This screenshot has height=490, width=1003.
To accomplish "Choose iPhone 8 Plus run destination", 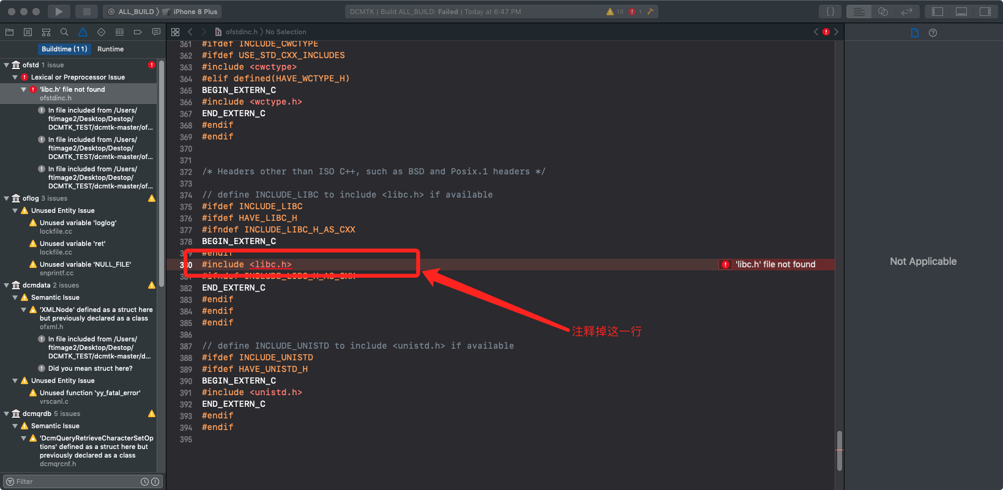I will click(x=190, y=12).
